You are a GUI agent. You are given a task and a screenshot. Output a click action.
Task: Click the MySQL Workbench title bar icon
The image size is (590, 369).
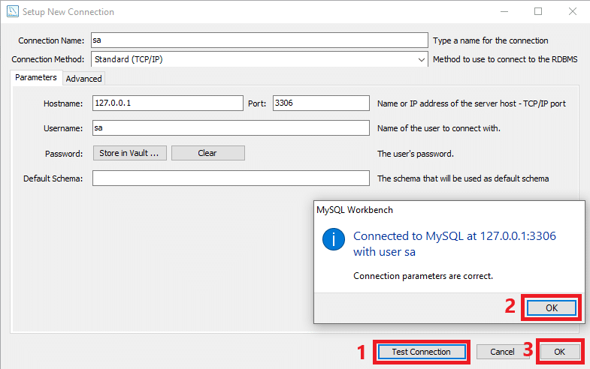coord(13,11)
